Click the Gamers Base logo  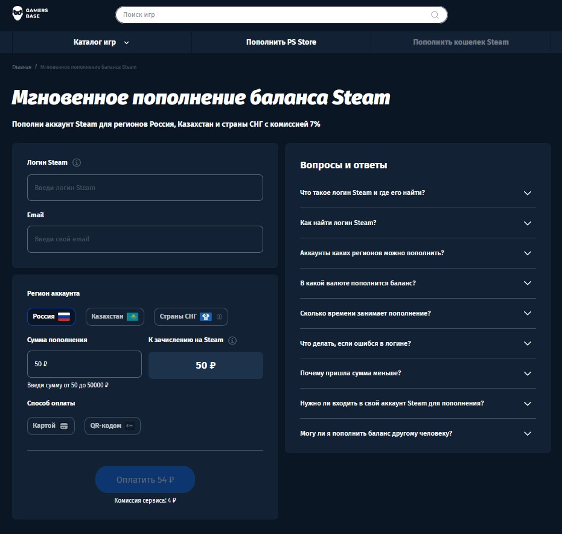(30, 13)
